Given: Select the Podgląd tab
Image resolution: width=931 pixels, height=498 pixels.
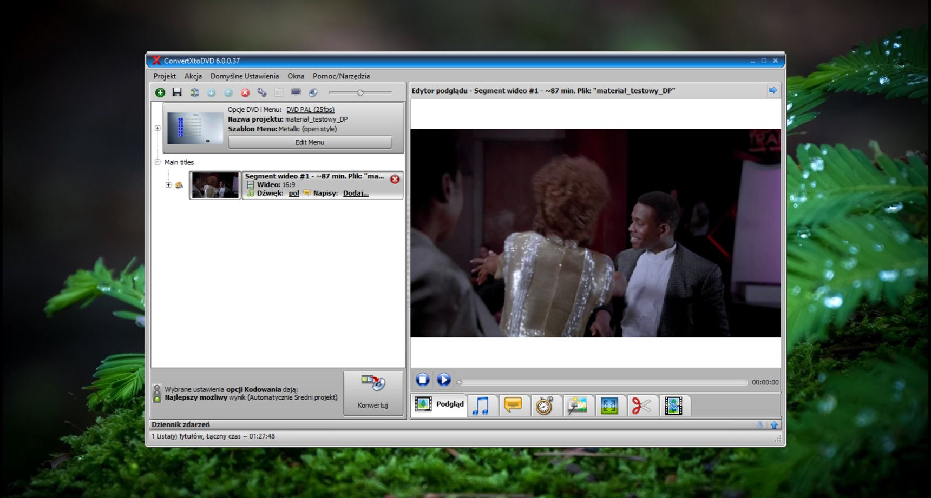Looking at the screenshot, I should click(440, 404).
